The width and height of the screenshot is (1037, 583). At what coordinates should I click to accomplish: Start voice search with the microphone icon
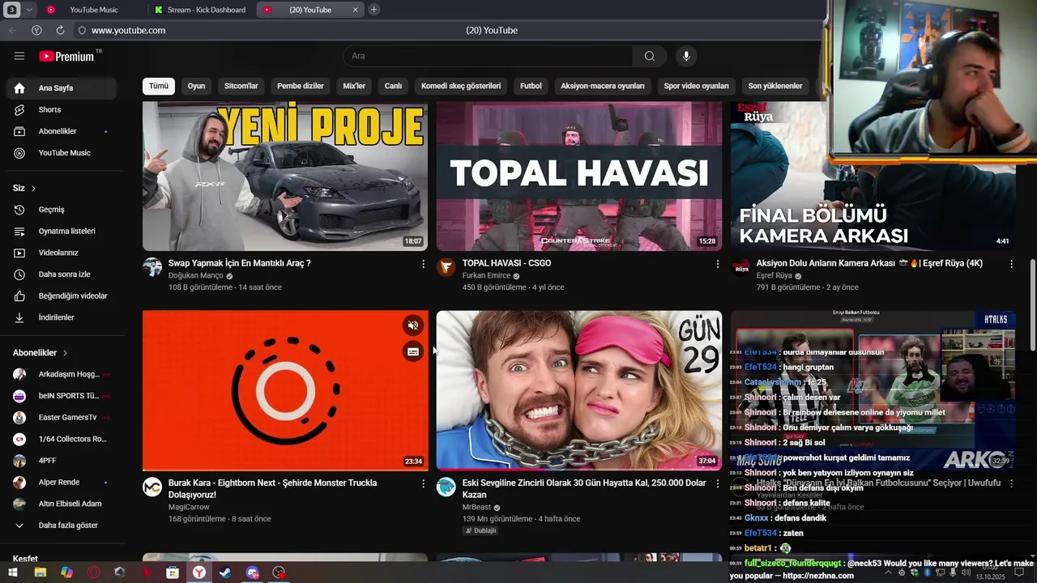click(686, 56)
